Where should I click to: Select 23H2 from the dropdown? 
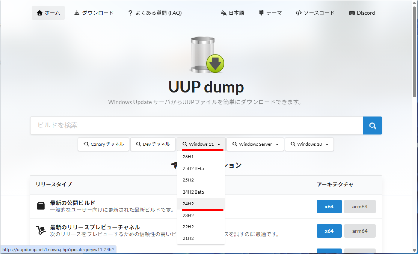pyautogui.click(x=201, y=215)
